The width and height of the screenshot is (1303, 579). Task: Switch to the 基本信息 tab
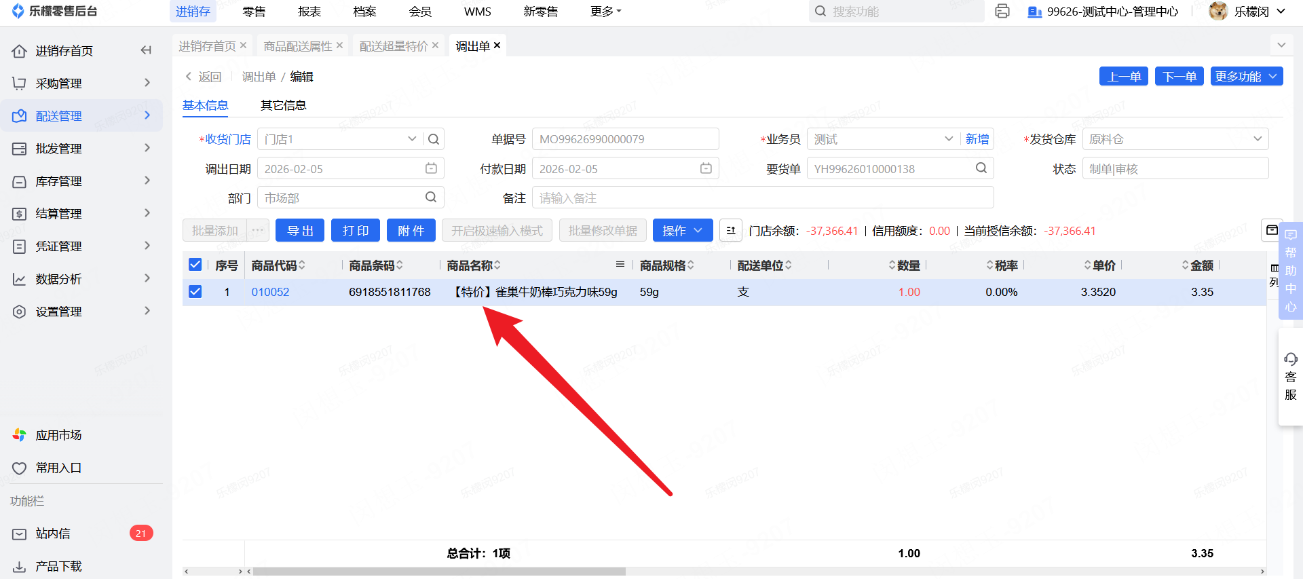pyautogui.click(x=206, y=105)
